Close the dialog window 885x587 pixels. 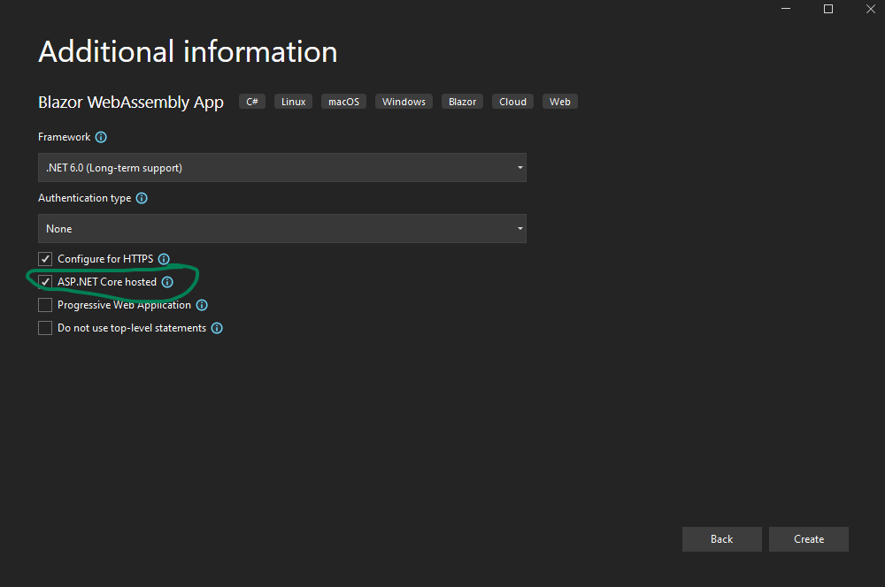tap(870, 9)
